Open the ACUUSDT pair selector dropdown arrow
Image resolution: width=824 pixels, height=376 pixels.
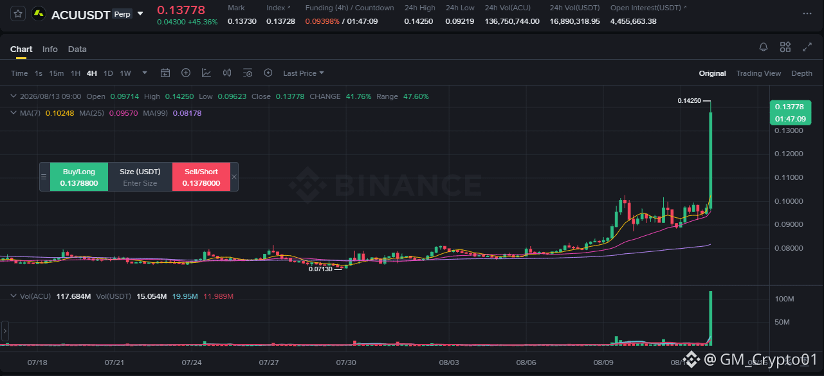tap(140, 13)
